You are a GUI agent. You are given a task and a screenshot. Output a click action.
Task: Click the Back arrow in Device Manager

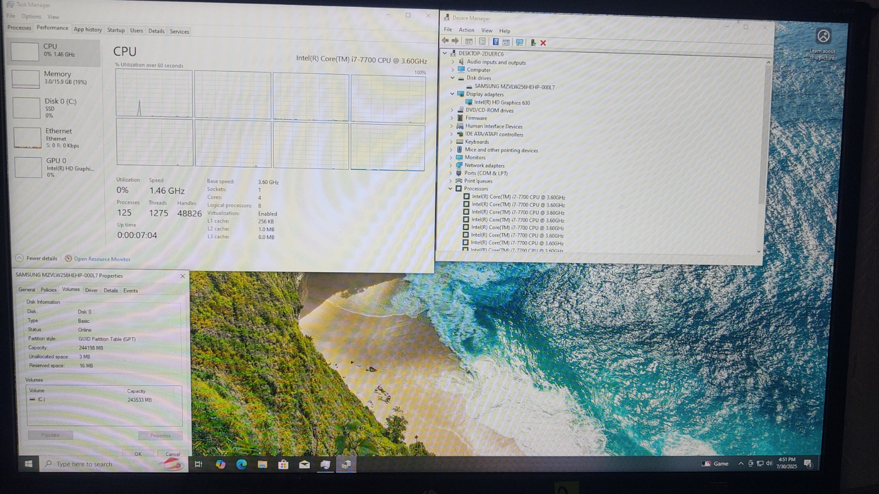(x=445, y=41)
